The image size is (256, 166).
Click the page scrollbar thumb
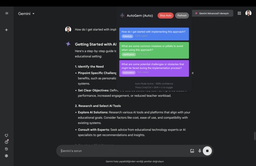tap(254, 136)
